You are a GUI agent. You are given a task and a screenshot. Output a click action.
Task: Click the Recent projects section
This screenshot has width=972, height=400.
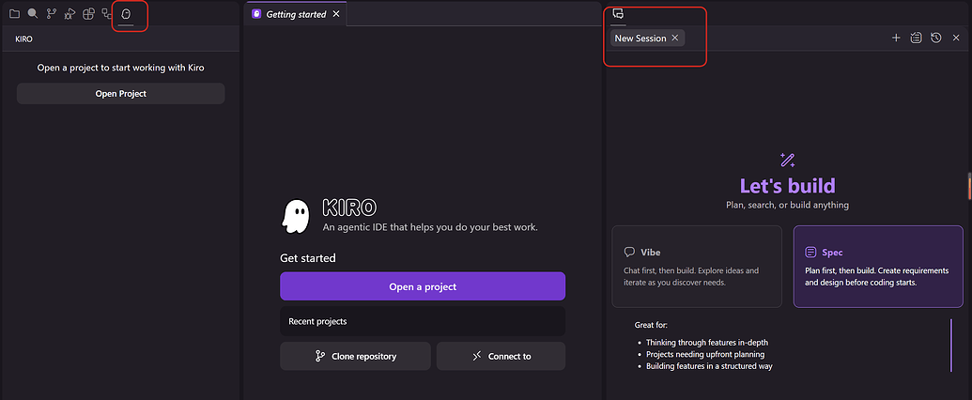point(423,321)
